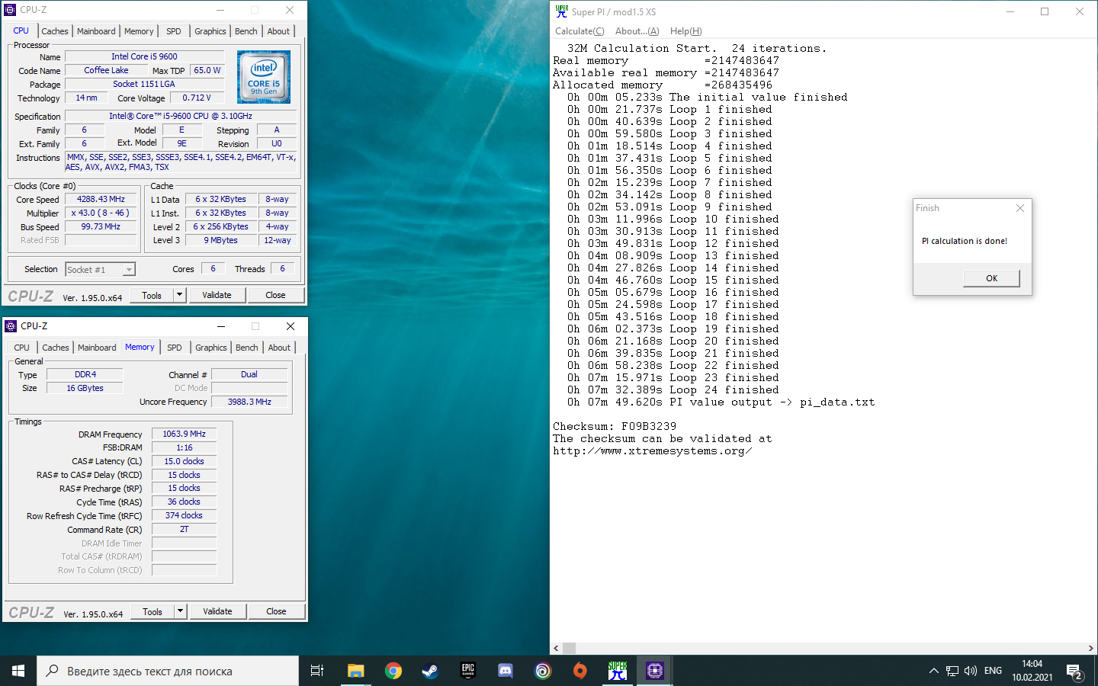Viewport: 1098px width, 686px height.
Task: Click the Uncore Frequency 3988.3 MHz value
Action: [x=249, y=402]
